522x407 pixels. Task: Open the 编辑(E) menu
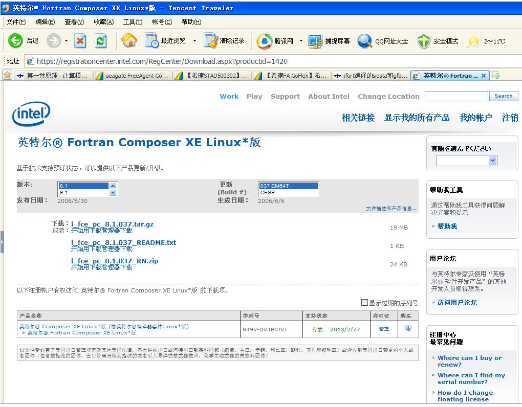(x=45, y=22)
